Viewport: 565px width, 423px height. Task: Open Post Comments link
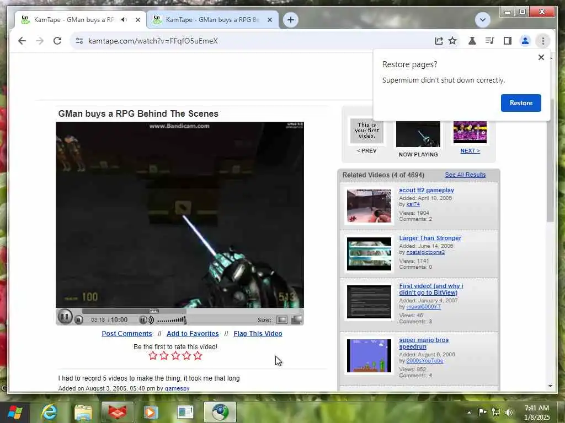[x=127, y=333]
